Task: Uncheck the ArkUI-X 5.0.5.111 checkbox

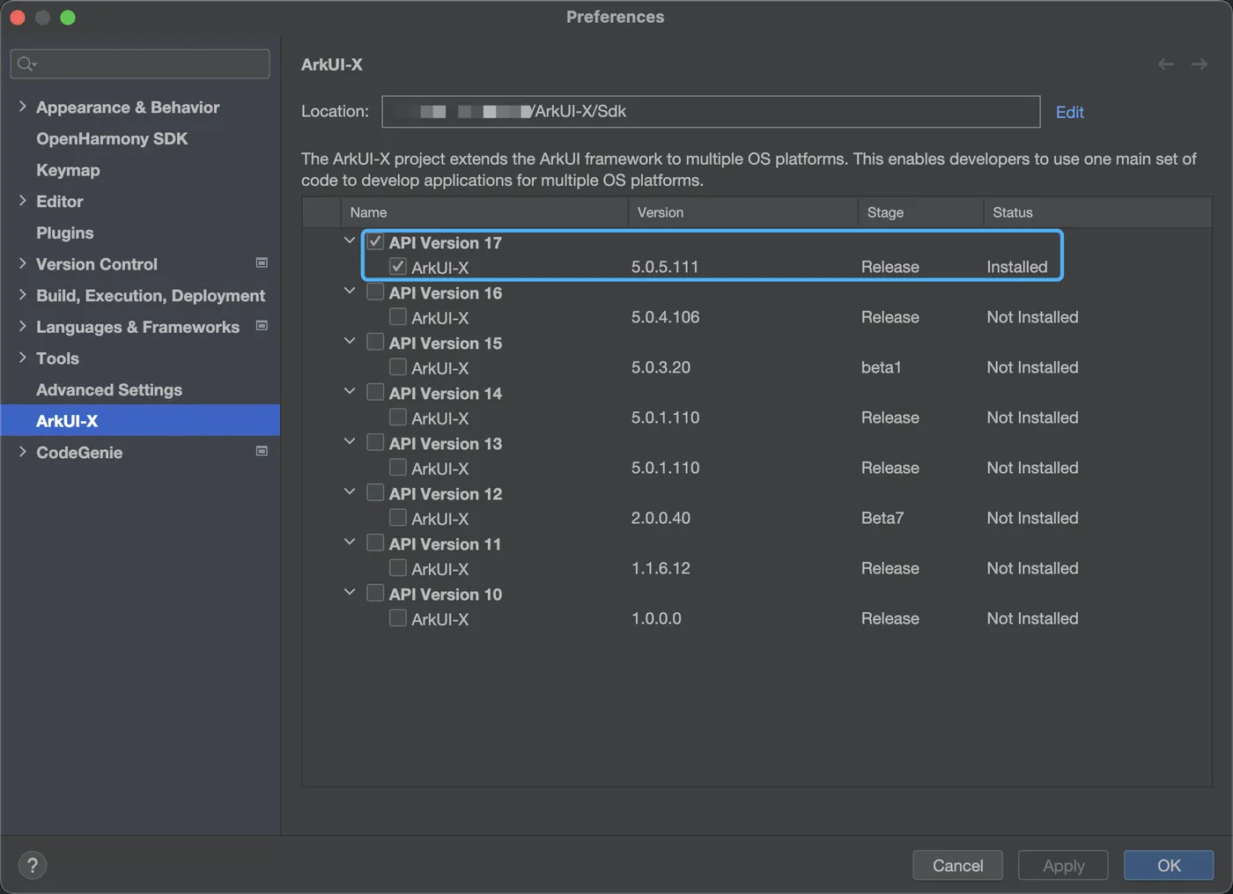Action: pos(398,266)
